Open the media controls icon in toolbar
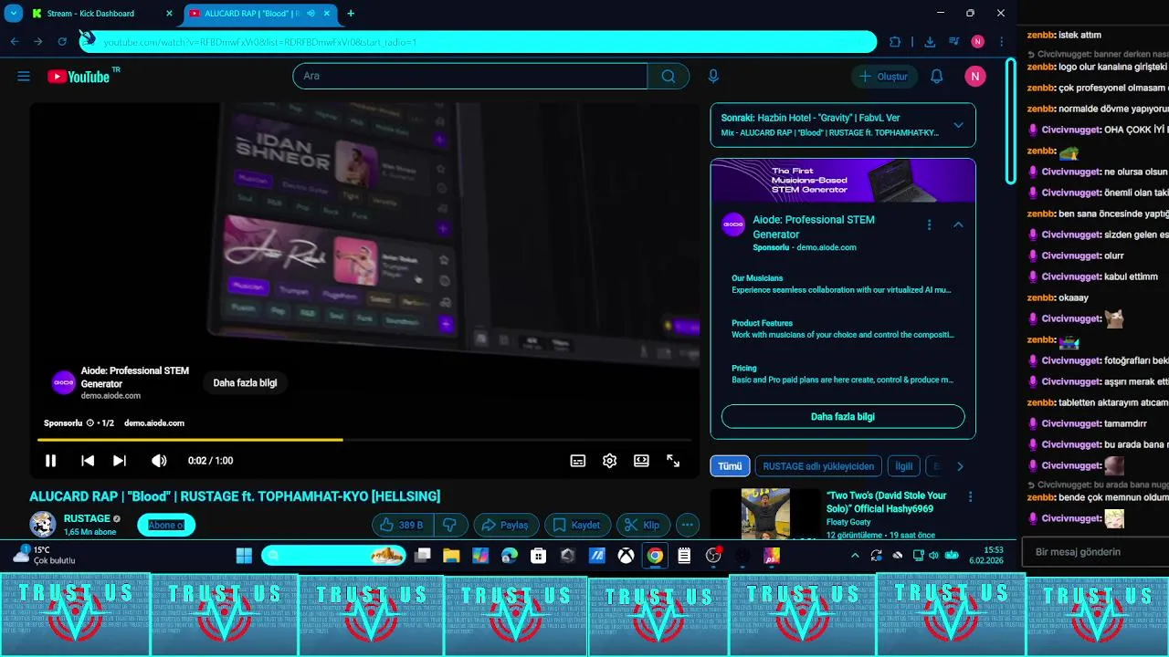1169x657 pixels. (953, 42)
